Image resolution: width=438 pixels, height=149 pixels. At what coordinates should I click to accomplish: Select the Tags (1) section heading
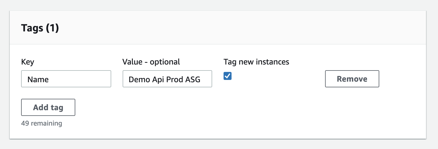point(40,28)
